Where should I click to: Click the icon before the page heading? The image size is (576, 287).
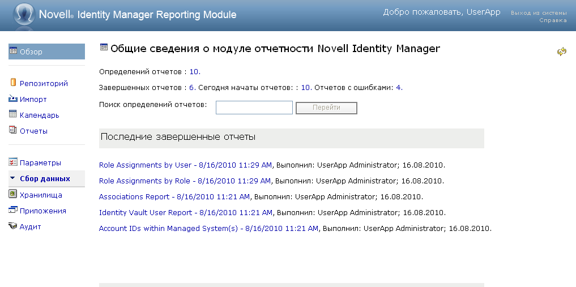(104, 48)
